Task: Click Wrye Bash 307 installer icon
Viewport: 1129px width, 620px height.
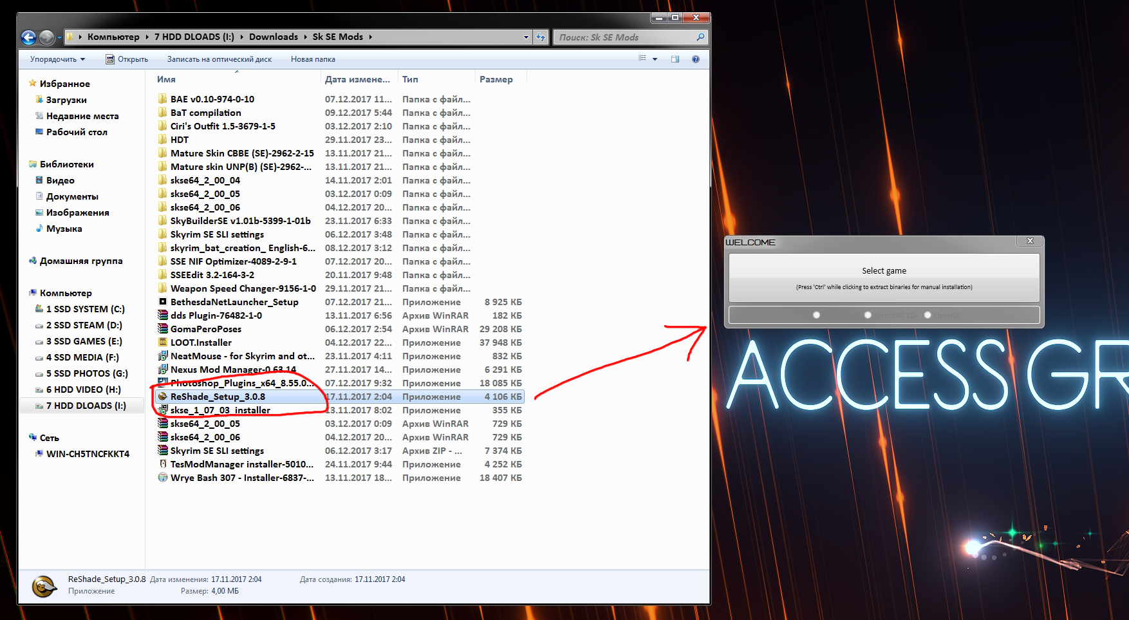Action: pos(163,478)
